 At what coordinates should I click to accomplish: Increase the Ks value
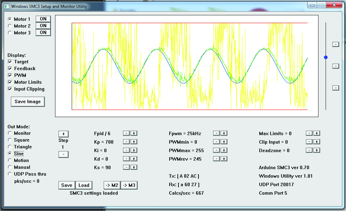pyautogui.click(x=134, y=167)
